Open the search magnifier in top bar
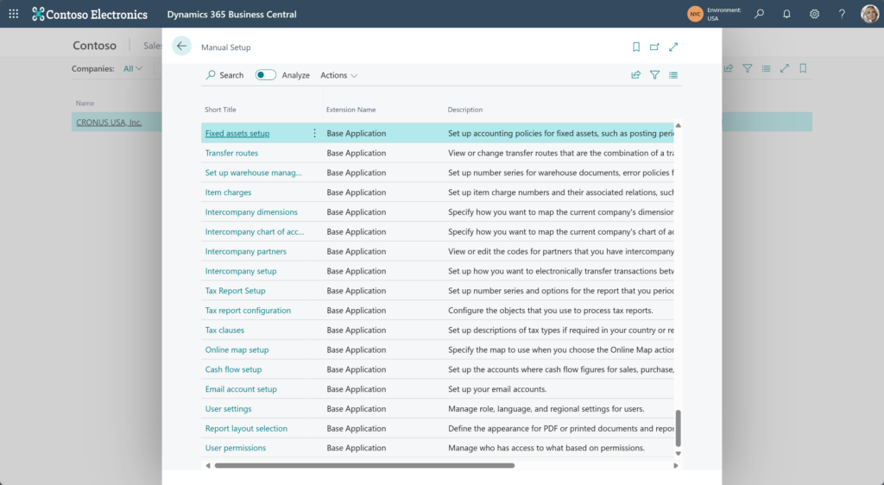 [x=760, y=14]
